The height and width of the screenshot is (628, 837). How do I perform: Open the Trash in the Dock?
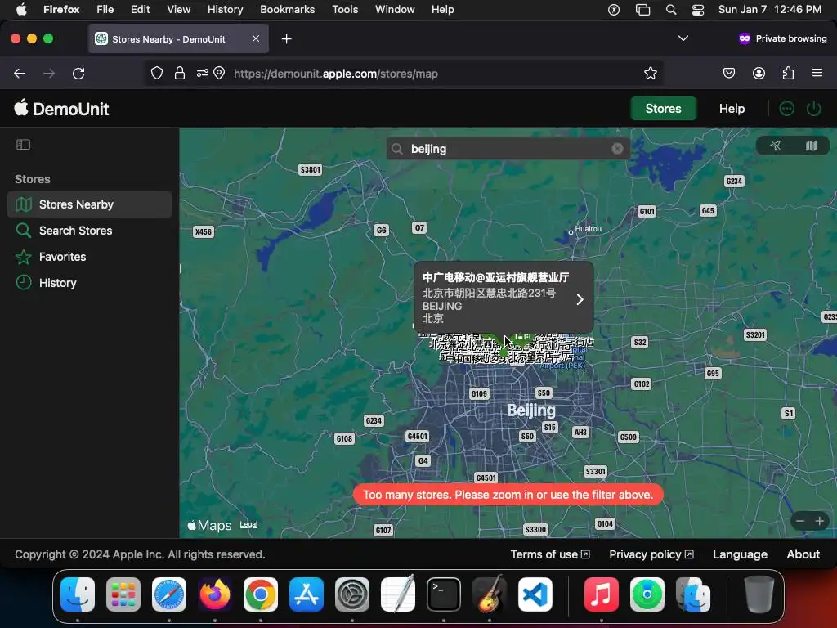[x=759, y=594]
